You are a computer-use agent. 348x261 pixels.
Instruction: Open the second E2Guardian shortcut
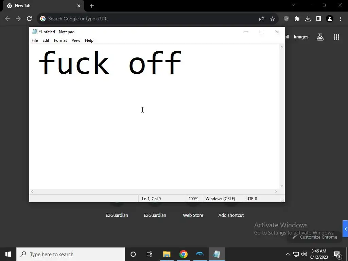pyautogui.click(x=155, y=215)
